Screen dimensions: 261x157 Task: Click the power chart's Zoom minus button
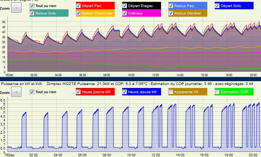coord(16,95)
